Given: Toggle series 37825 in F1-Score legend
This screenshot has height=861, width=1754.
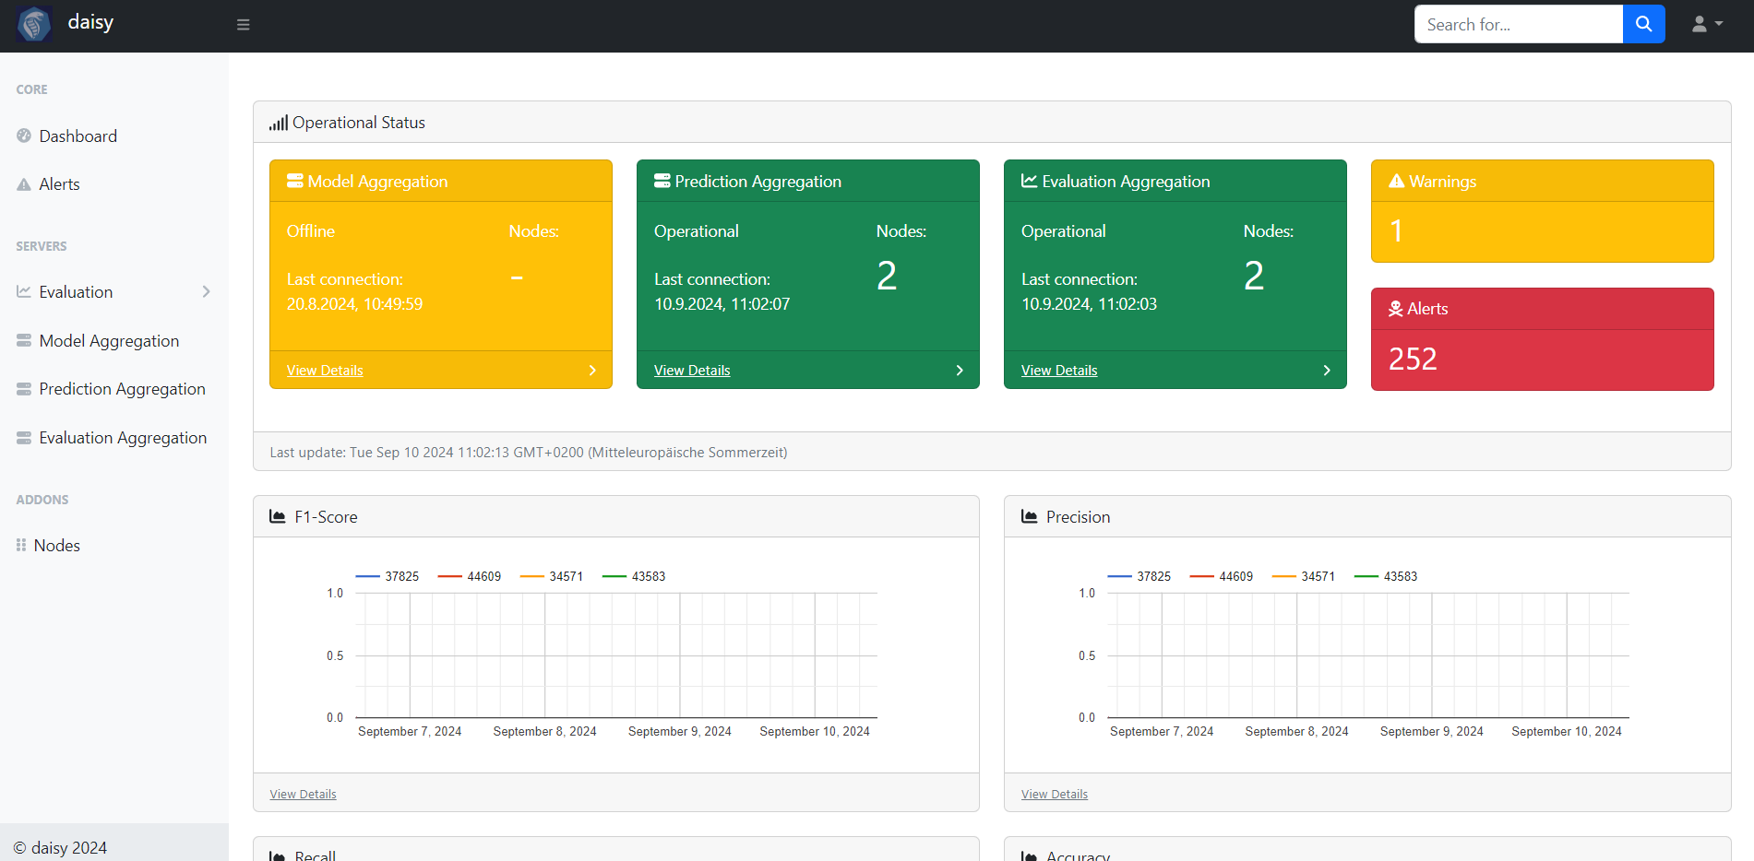Looking at the screenshot, I should (388, 576).
